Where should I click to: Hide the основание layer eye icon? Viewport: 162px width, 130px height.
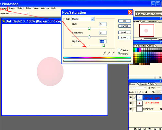click(131, 103)
